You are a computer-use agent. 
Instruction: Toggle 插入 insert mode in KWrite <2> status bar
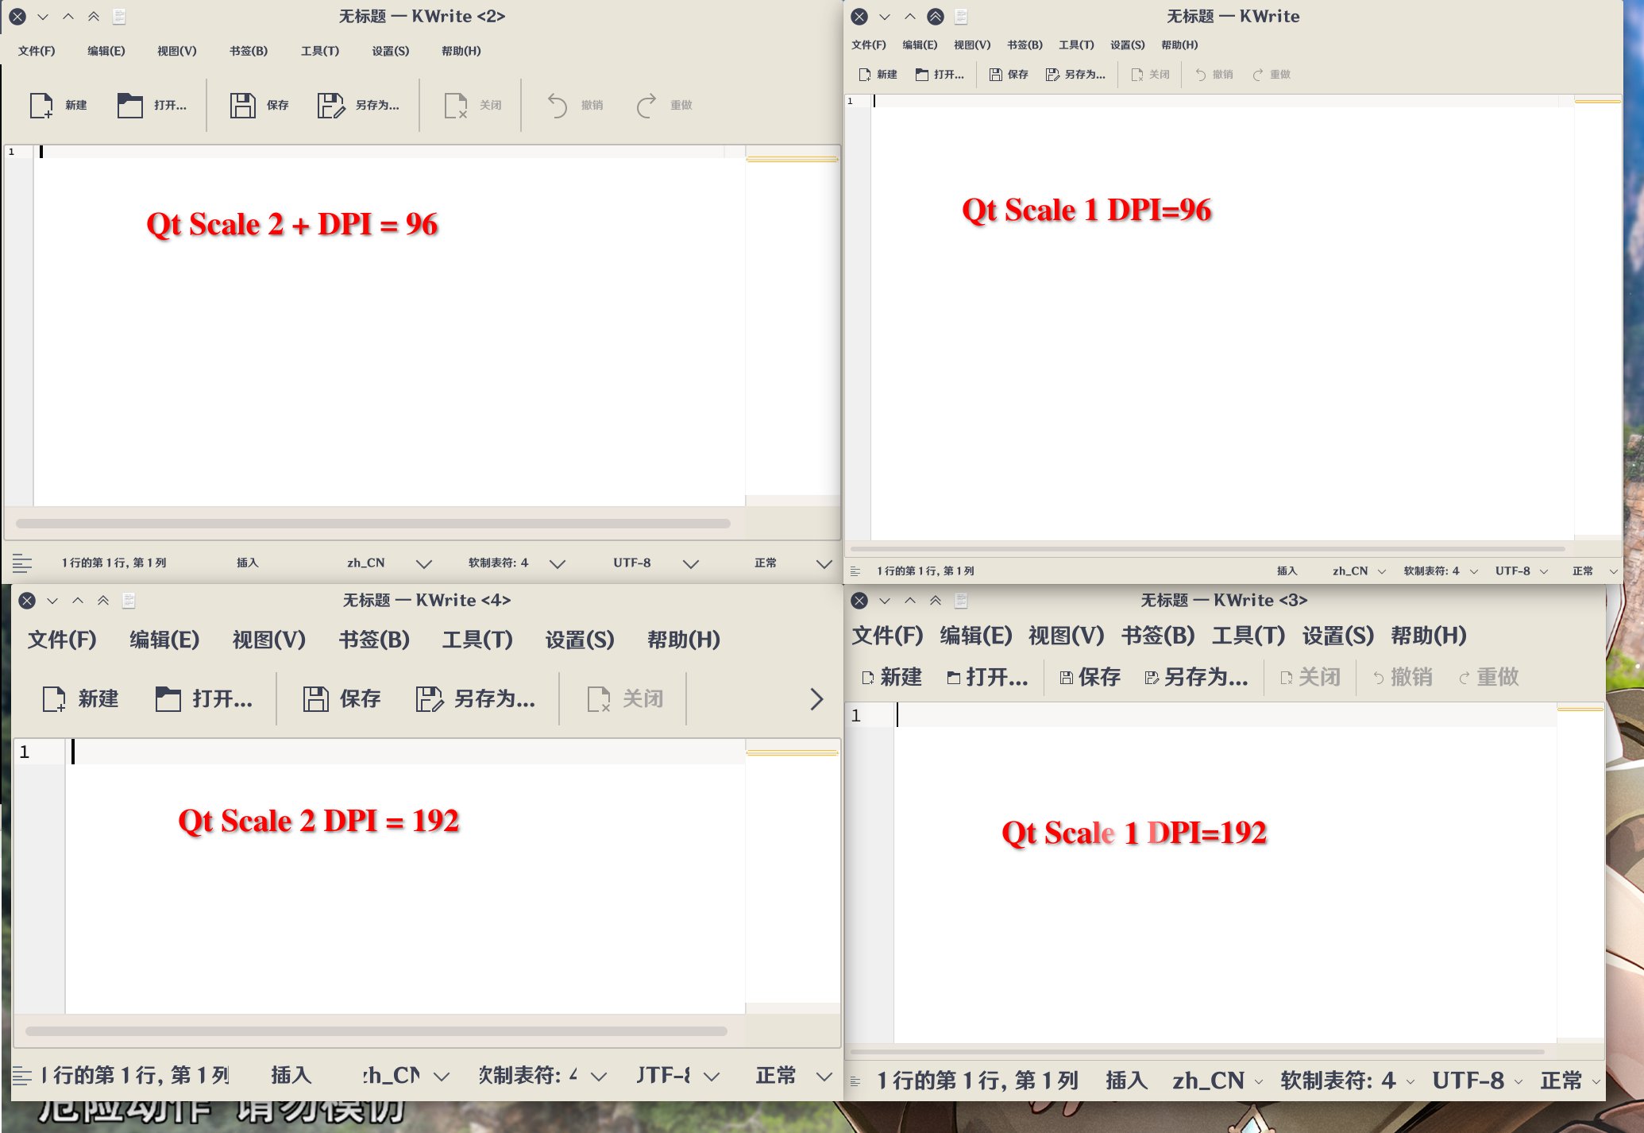(x=248, y=563)
